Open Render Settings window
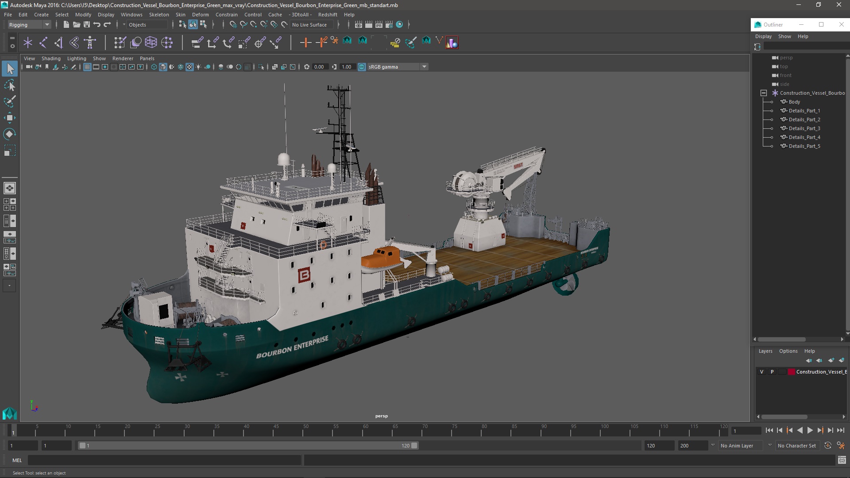The image size is (850, 478). pyautogui.click(x=389, y=24)
